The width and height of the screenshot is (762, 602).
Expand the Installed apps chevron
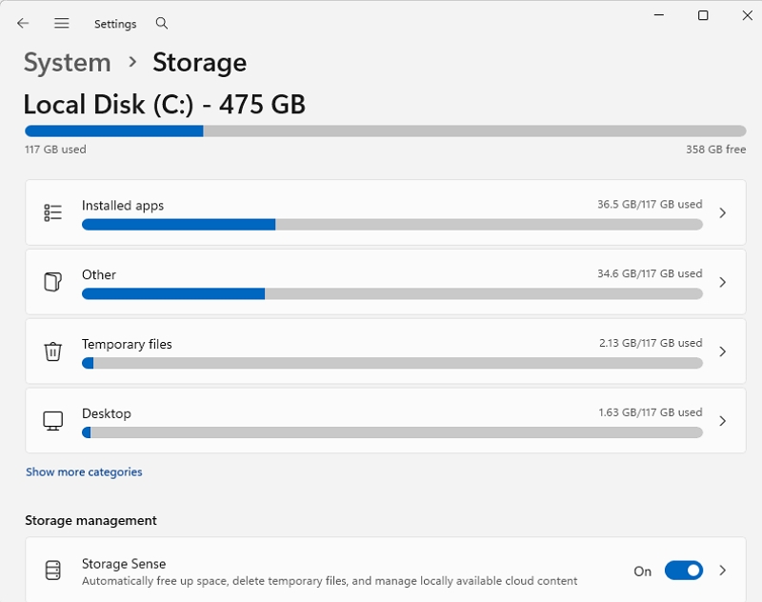point(723,212)
